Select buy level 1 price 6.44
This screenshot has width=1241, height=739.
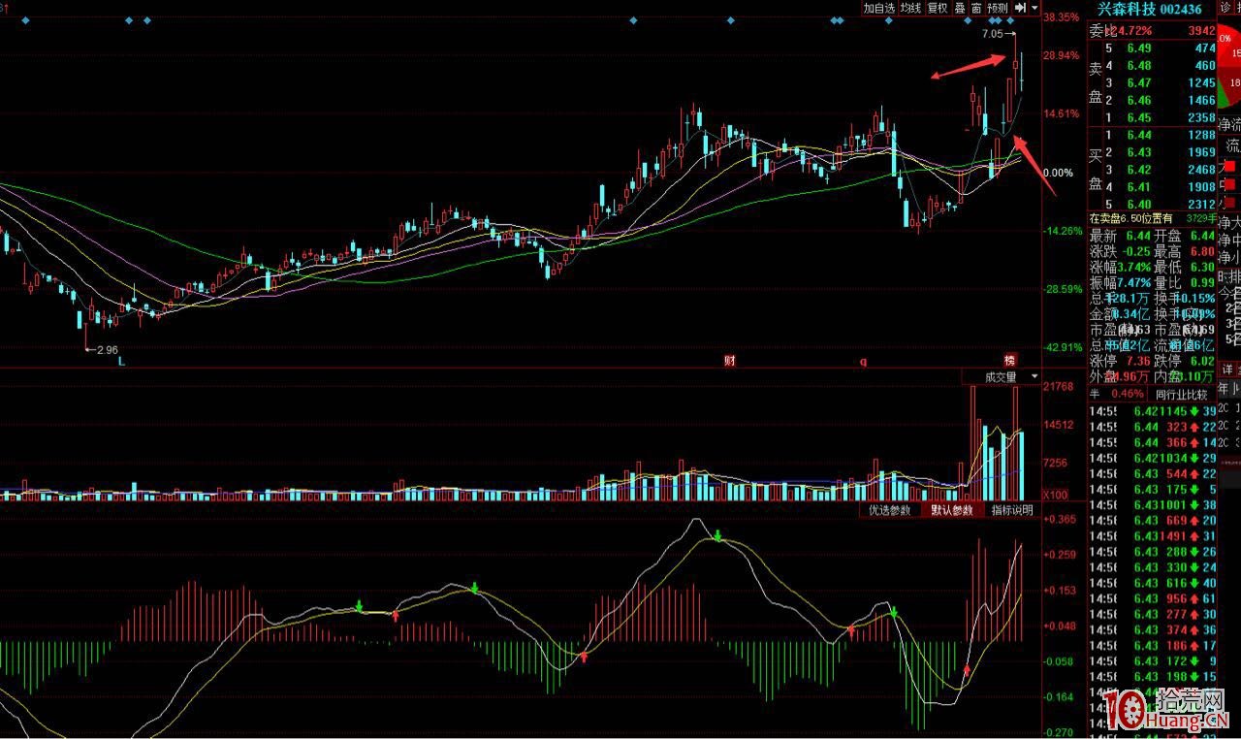[x=1139, y=136]
